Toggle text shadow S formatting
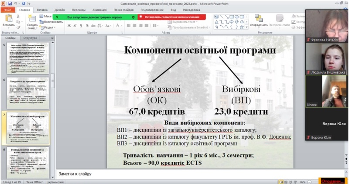 [x=87, y=26]
